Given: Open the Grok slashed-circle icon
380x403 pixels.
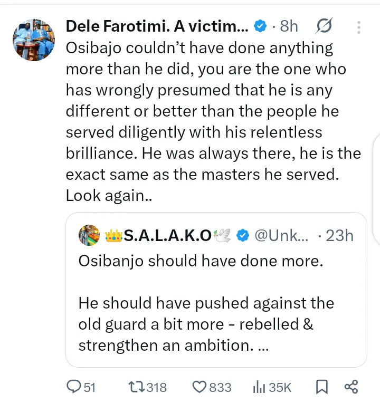Looking at the screenshot, I should click(x=325, y=25).
